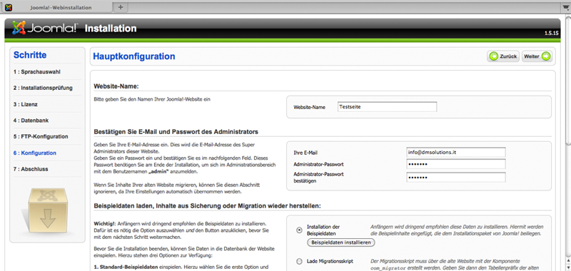Click Beispieldaten installieren button

tap(341, 242)
